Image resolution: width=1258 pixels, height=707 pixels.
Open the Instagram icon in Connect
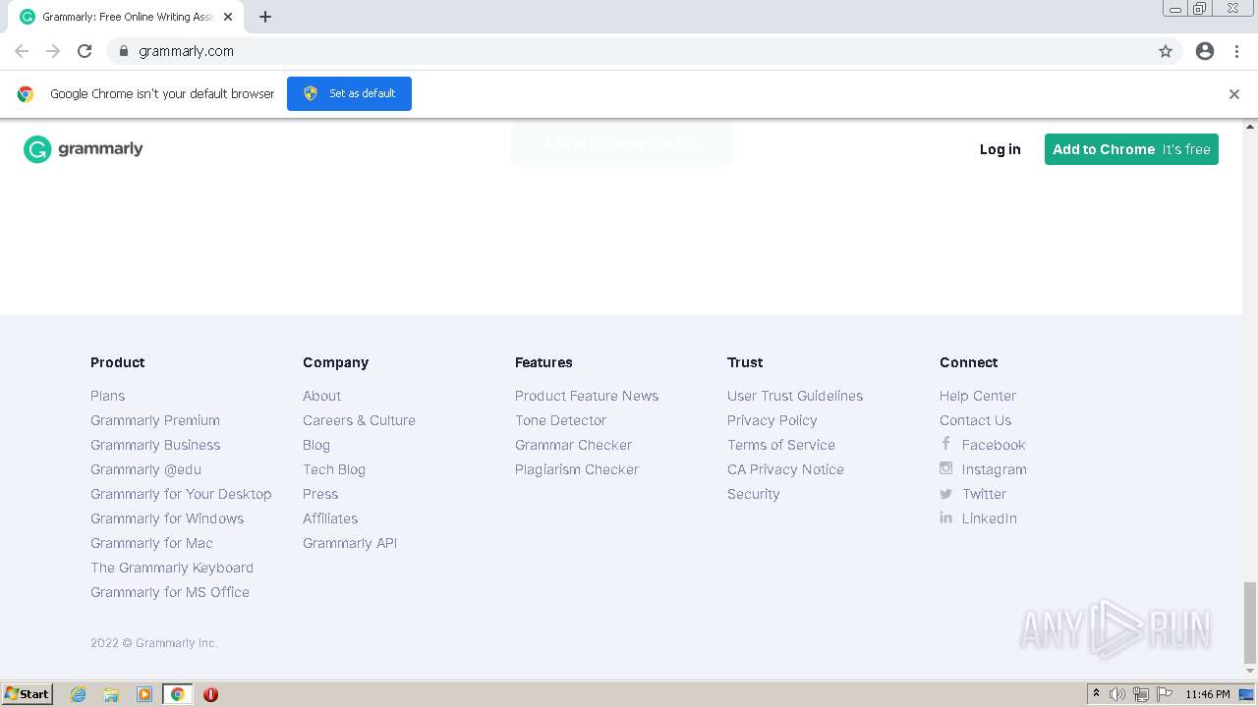click(945, 468)
